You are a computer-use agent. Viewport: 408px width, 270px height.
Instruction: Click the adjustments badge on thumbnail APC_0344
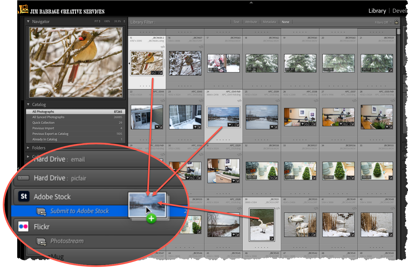[x=161, y=127]
